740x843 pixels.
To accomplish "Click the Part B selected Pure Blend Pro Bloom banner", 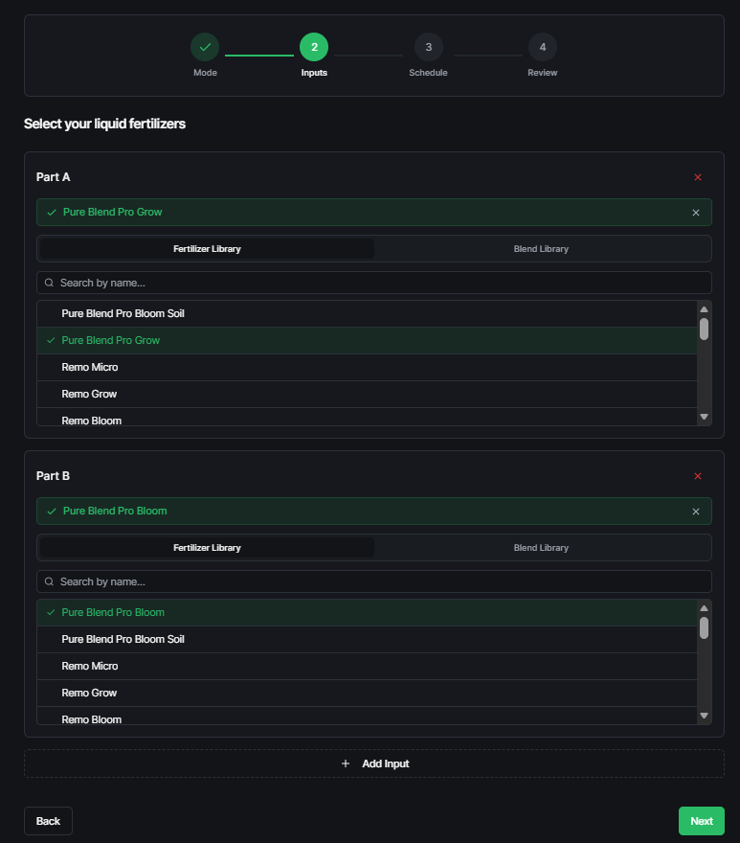I will click(374, 512).
